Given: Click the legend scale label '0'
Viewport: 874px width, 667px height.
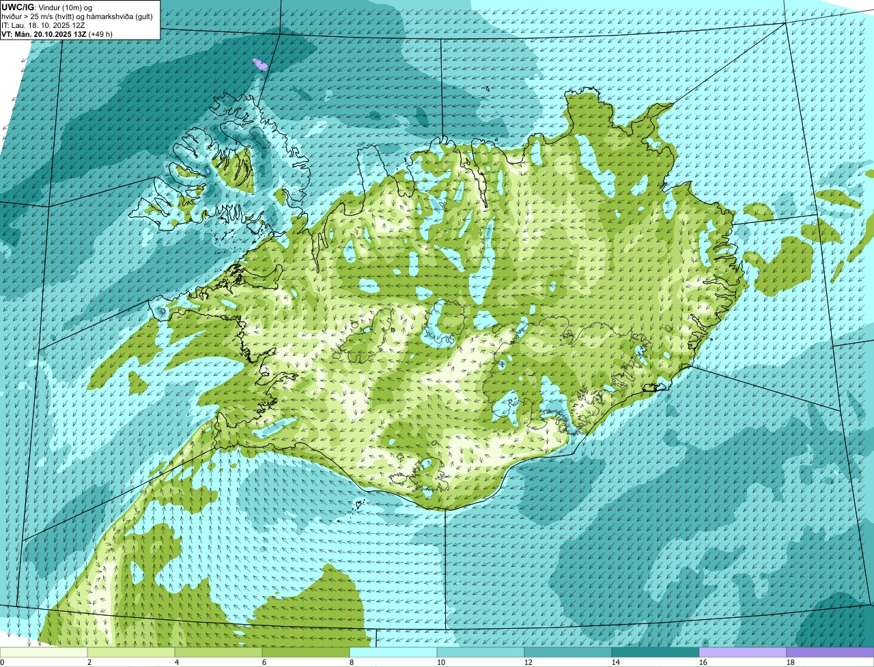Looking at the screenshot, I should point(2,662).
